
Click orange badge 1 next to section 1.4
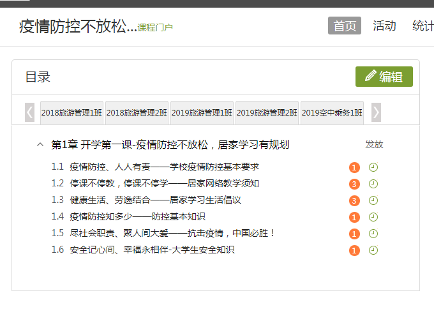coord(354,218)
